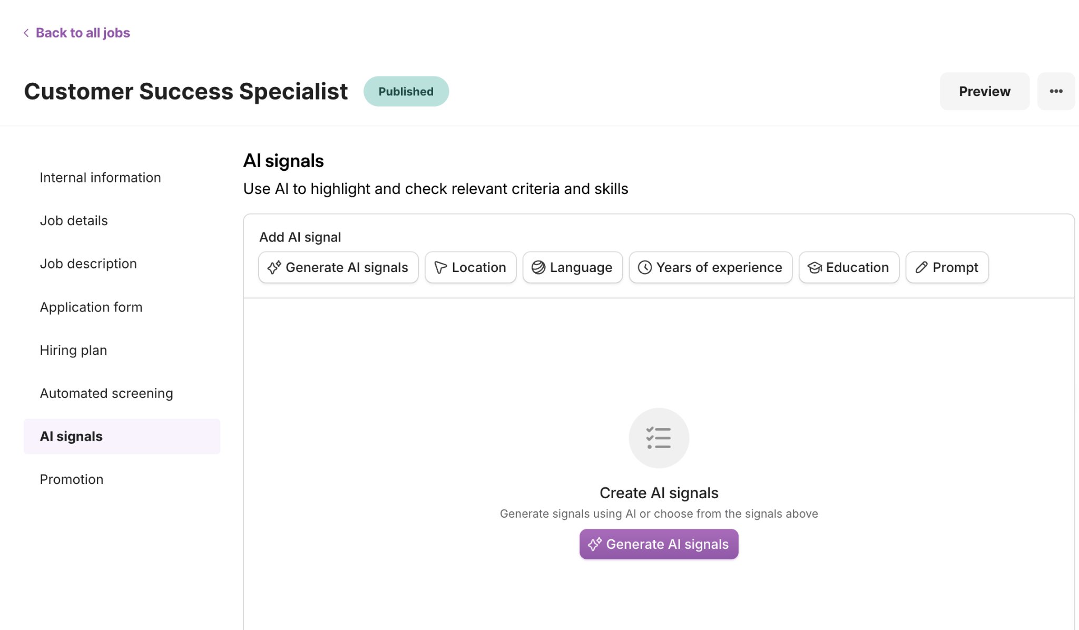Click the Published status badge
The image size is (1079, 630).
click(406, 92)
